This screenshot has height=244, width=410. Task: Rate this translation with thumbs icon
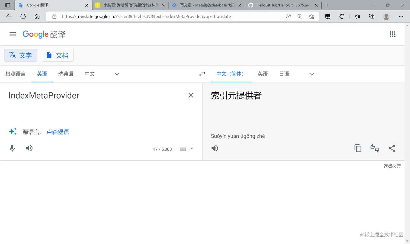(x=375, y=148)
